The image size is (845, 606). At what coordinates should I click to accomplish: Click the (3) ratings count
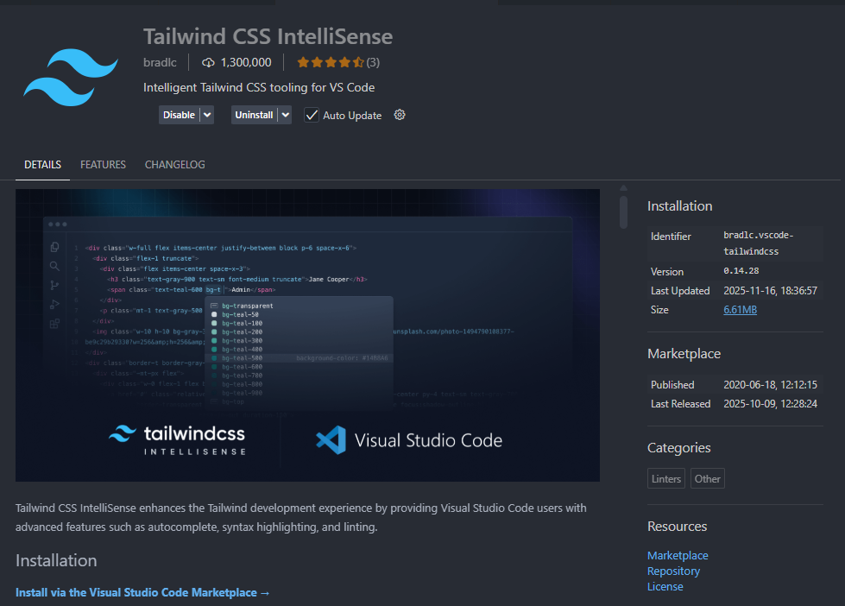373,62
